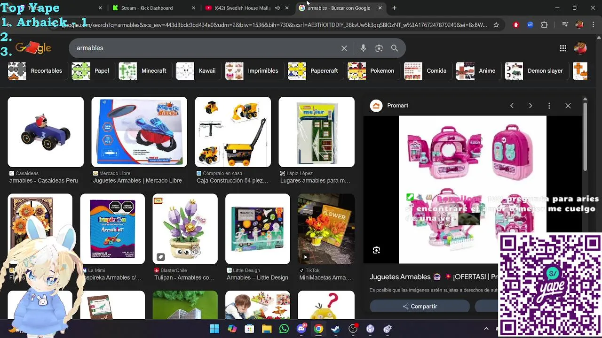This screenshot has width=602, height=338.
Task: Select the Magnetic Blocks box thumbnail
Action: coord(139,132)
